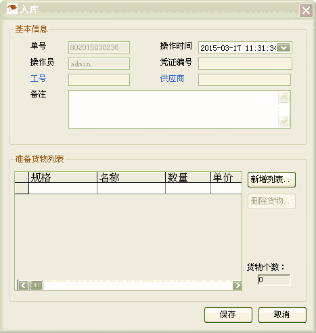Click the 基本信息 group title
The image size is (316, 333).
31,29
